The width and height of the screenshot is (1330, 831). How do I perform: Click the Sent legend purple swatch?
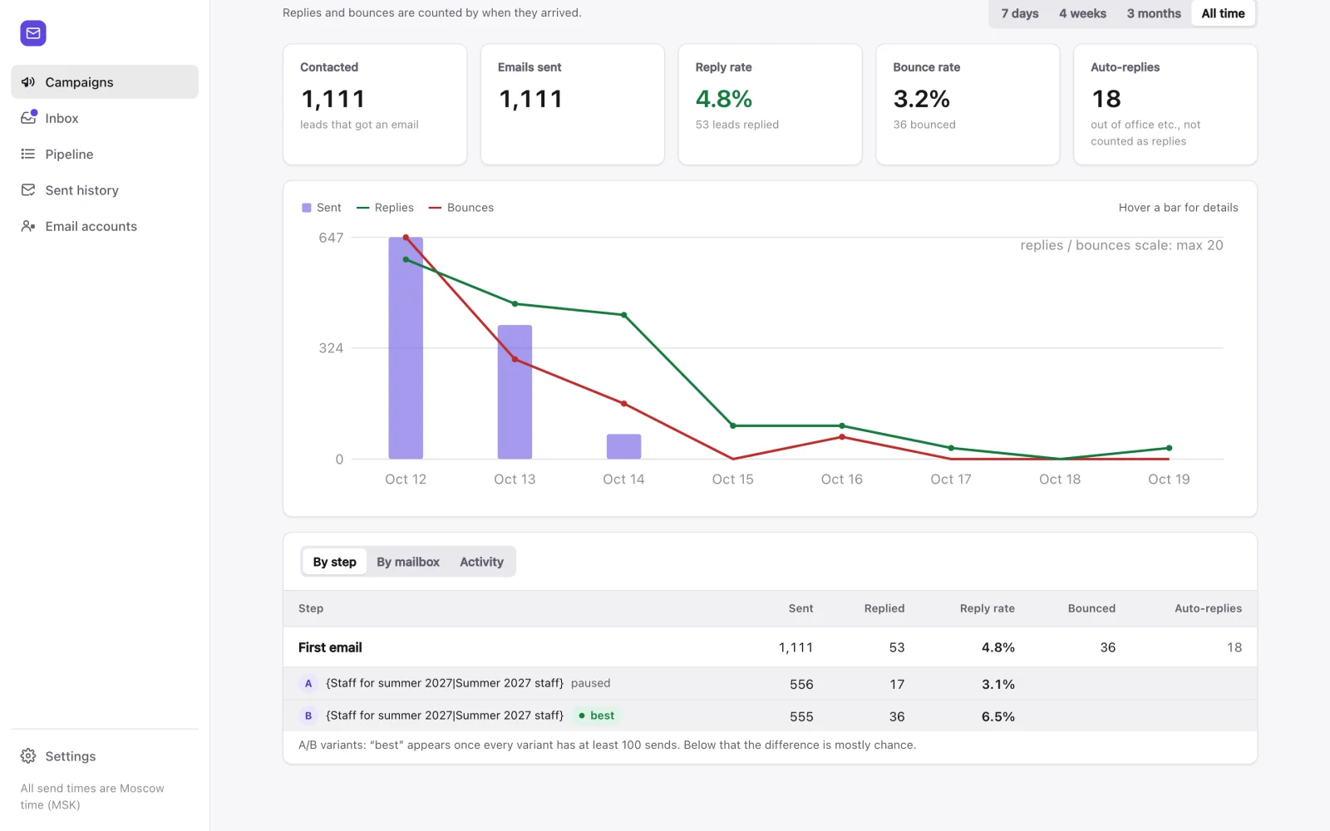(x=307, y=208)
